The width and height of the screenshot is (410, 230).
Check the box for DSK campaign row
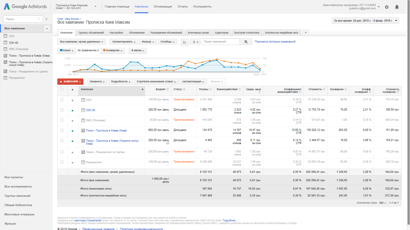(x=62, y=100)
